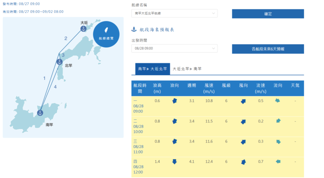This screenshot has width=324, height=178.
Task: Click segment number 3 on route map
Action: coord(63,55)
